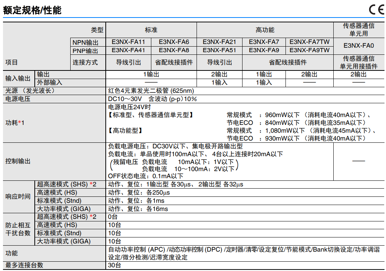
Task: Click the 项目 header label
Action: (12, 62)
